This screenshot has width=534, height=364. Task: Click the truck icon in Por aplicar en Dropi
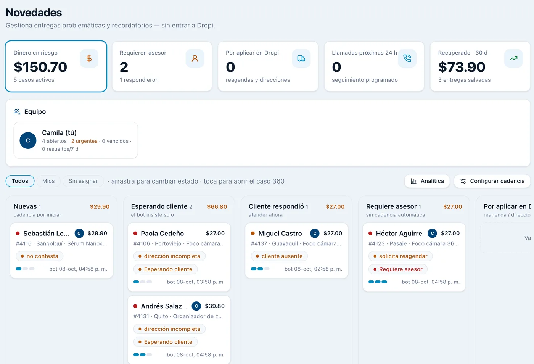pyautogui.click(x=301, y=58)
